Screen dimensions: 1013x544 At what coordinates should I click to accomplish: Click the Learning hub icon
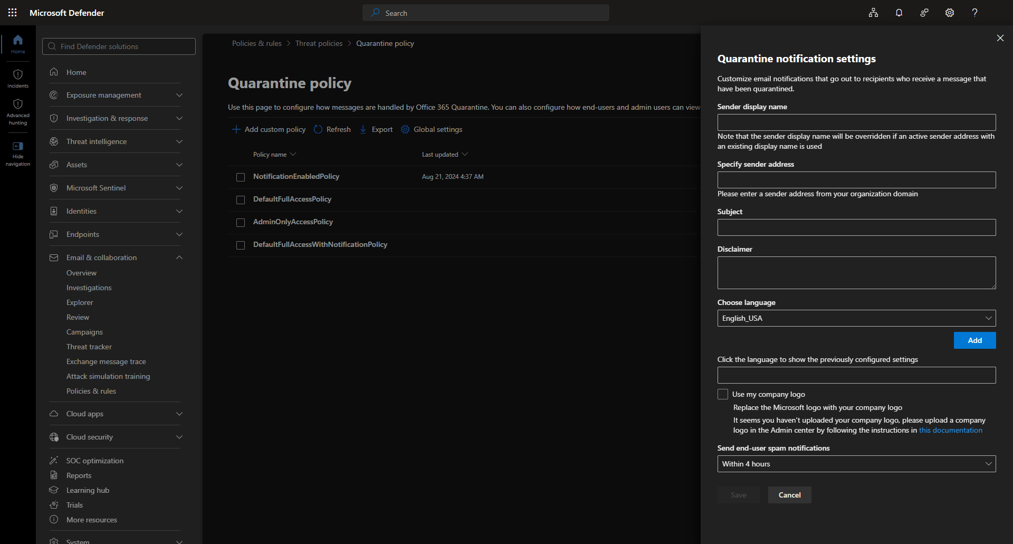[54, 490]
